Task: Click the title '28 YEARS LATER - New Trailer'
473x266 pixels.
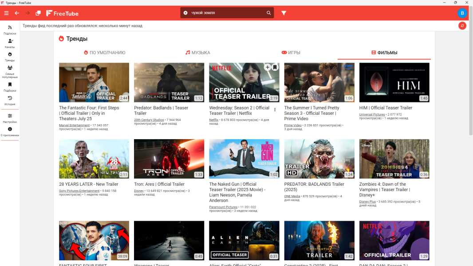Action: [x=89, y=184]
